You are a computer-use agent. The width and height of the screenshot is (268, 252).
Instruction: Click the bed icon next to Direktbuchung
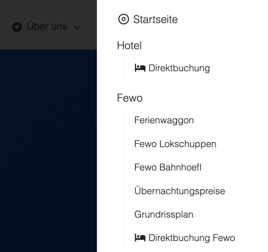click(140, 68)
